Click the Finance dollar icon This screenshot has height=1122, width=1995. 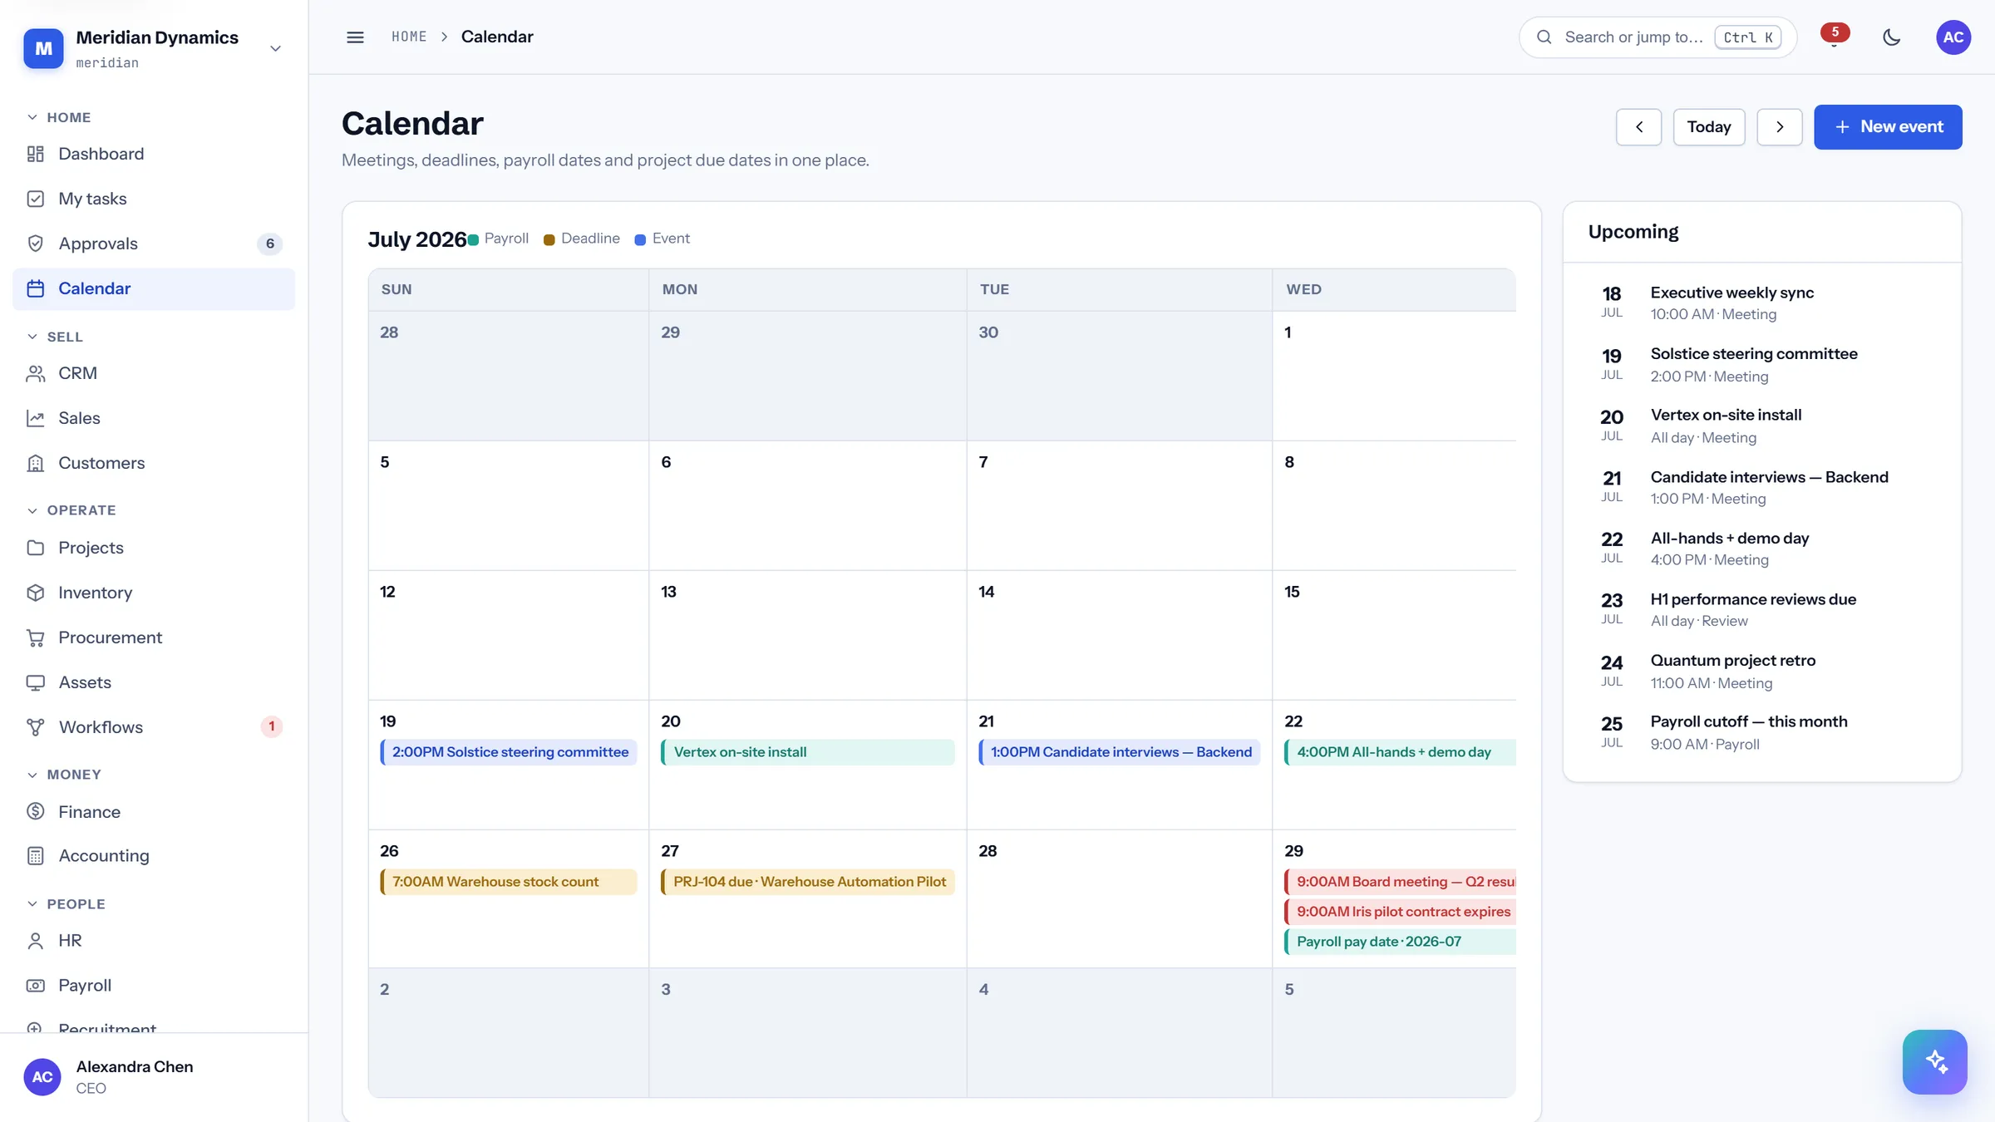pyautogui.click(x=35, y=811)
